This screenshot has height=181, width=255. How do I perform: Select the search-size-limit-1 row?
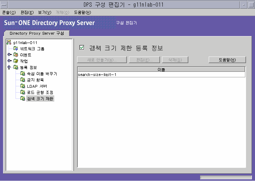coord(161,75)
